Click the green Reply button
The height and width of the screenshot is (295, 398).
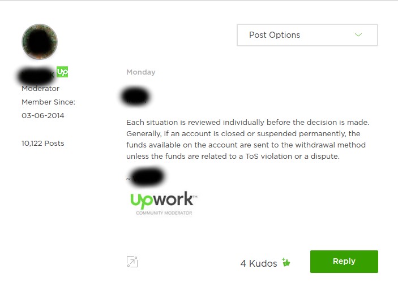344,262
